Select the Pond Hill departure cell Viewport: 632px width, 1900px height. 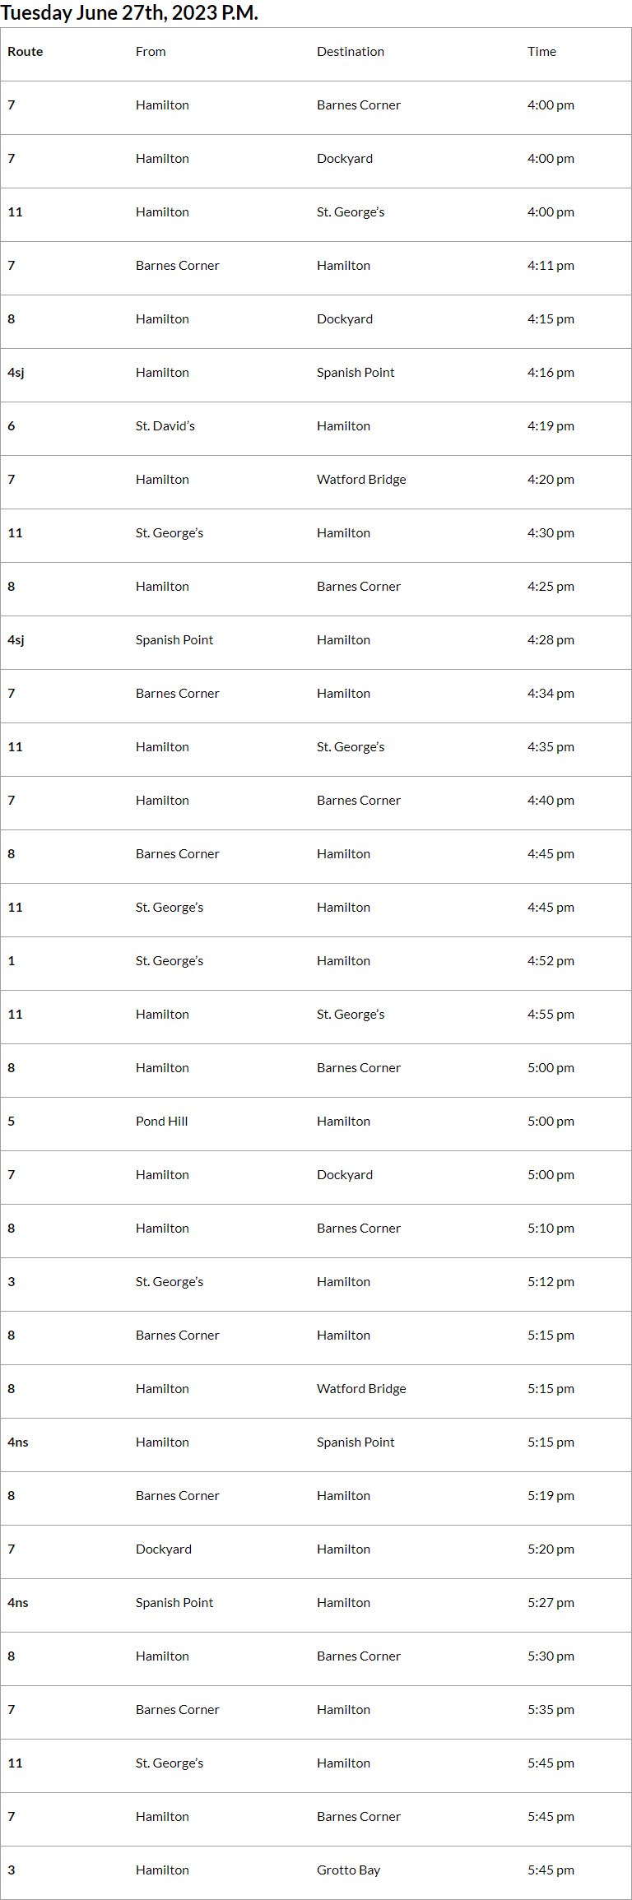tap(162, 1122)
